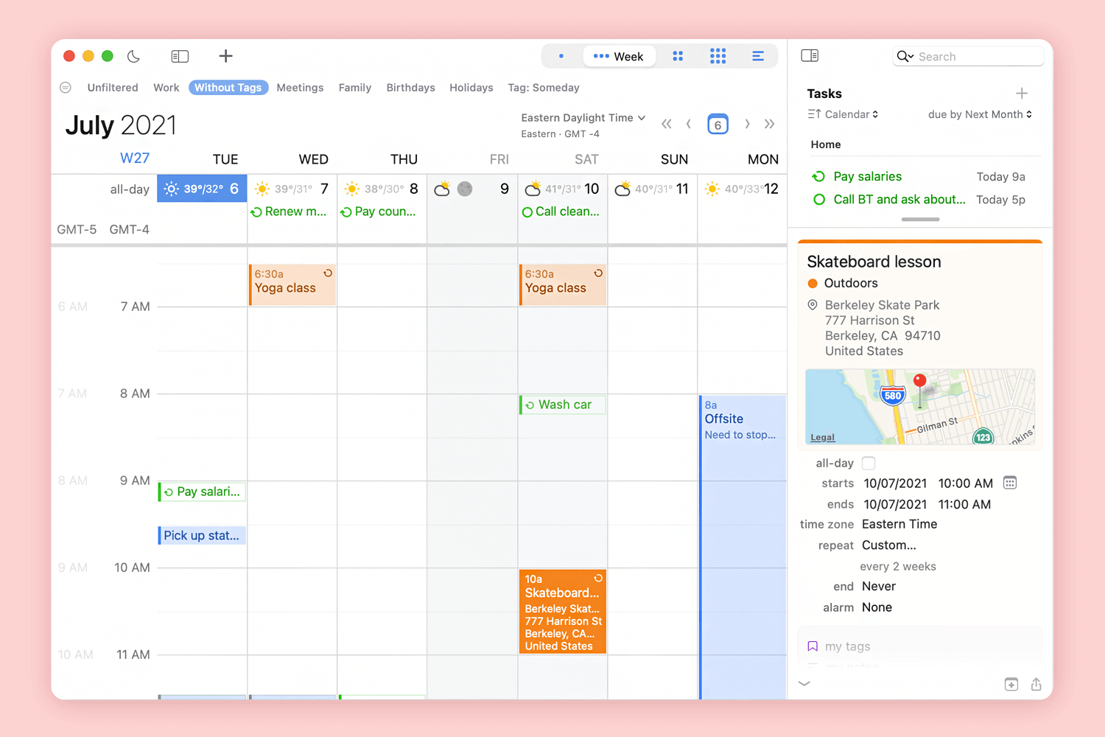This screenshot has height=737, width=1105.
Task: Share the event with share icon
Action: (x=1036, y=684)
